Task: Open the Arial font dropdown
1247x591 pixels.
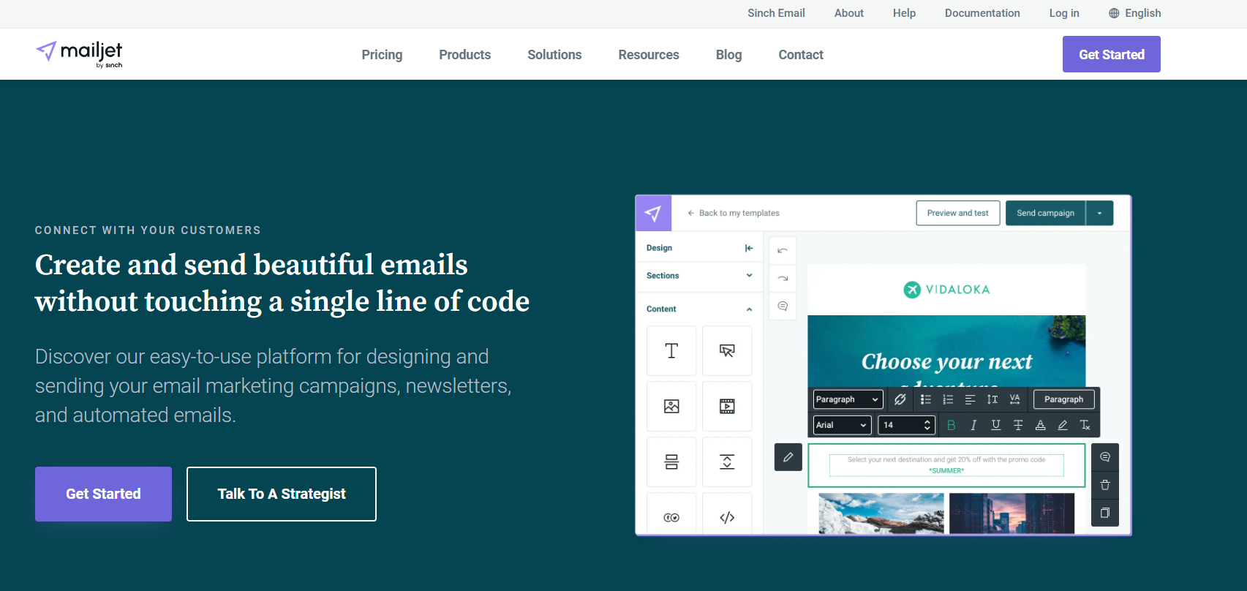Action: (x=842, y=425)
